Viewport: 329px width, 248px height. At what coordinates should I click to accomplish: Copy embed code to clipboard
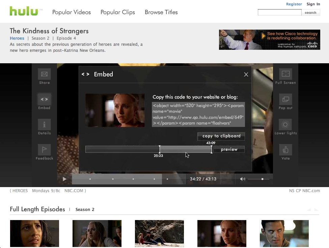[221, 136]
